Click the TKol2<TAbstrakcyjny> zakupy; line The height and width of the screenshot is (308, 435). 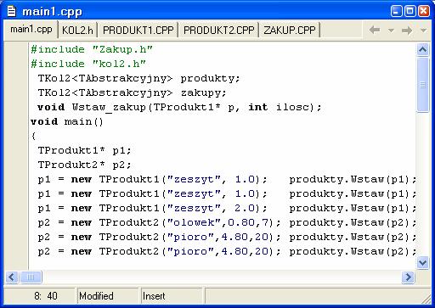(x=132, y=92)
